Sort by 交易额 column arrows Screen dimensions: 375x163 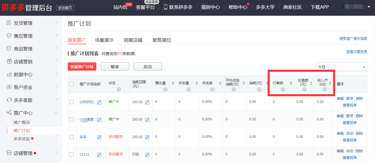[x=311, y=83]
